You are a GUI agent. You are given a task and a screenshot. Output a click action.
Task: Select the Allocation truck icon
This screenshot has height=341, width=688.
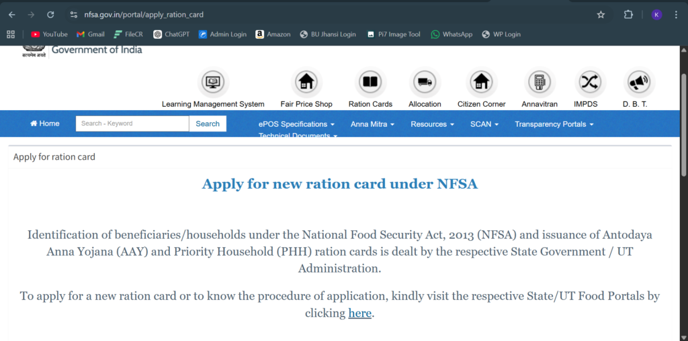[425, 83]
